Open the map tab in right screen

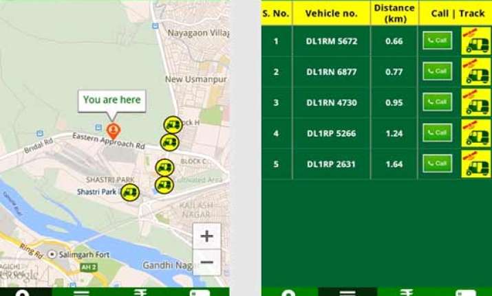(289, 292)
